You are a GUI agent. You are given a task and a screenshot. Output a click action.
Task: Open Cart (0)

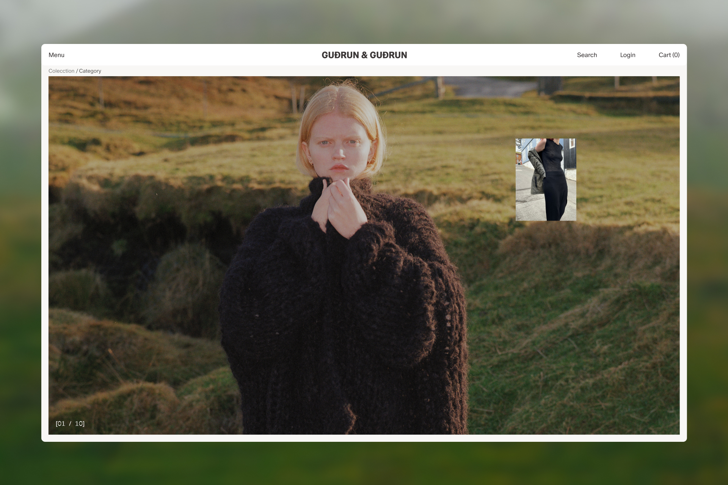[669, 55]
